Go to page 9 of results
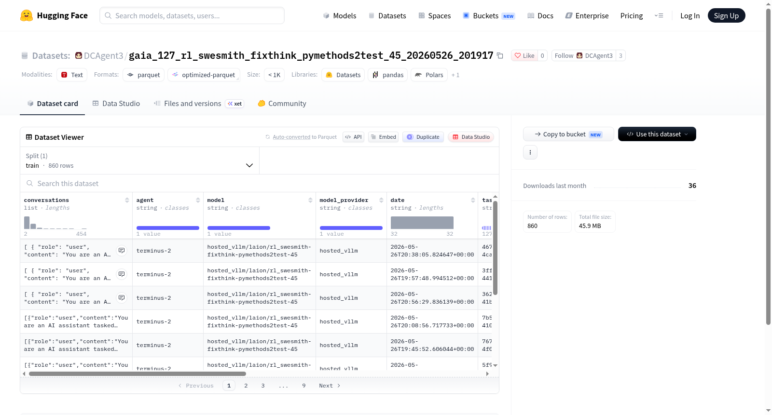 [304, 386]
